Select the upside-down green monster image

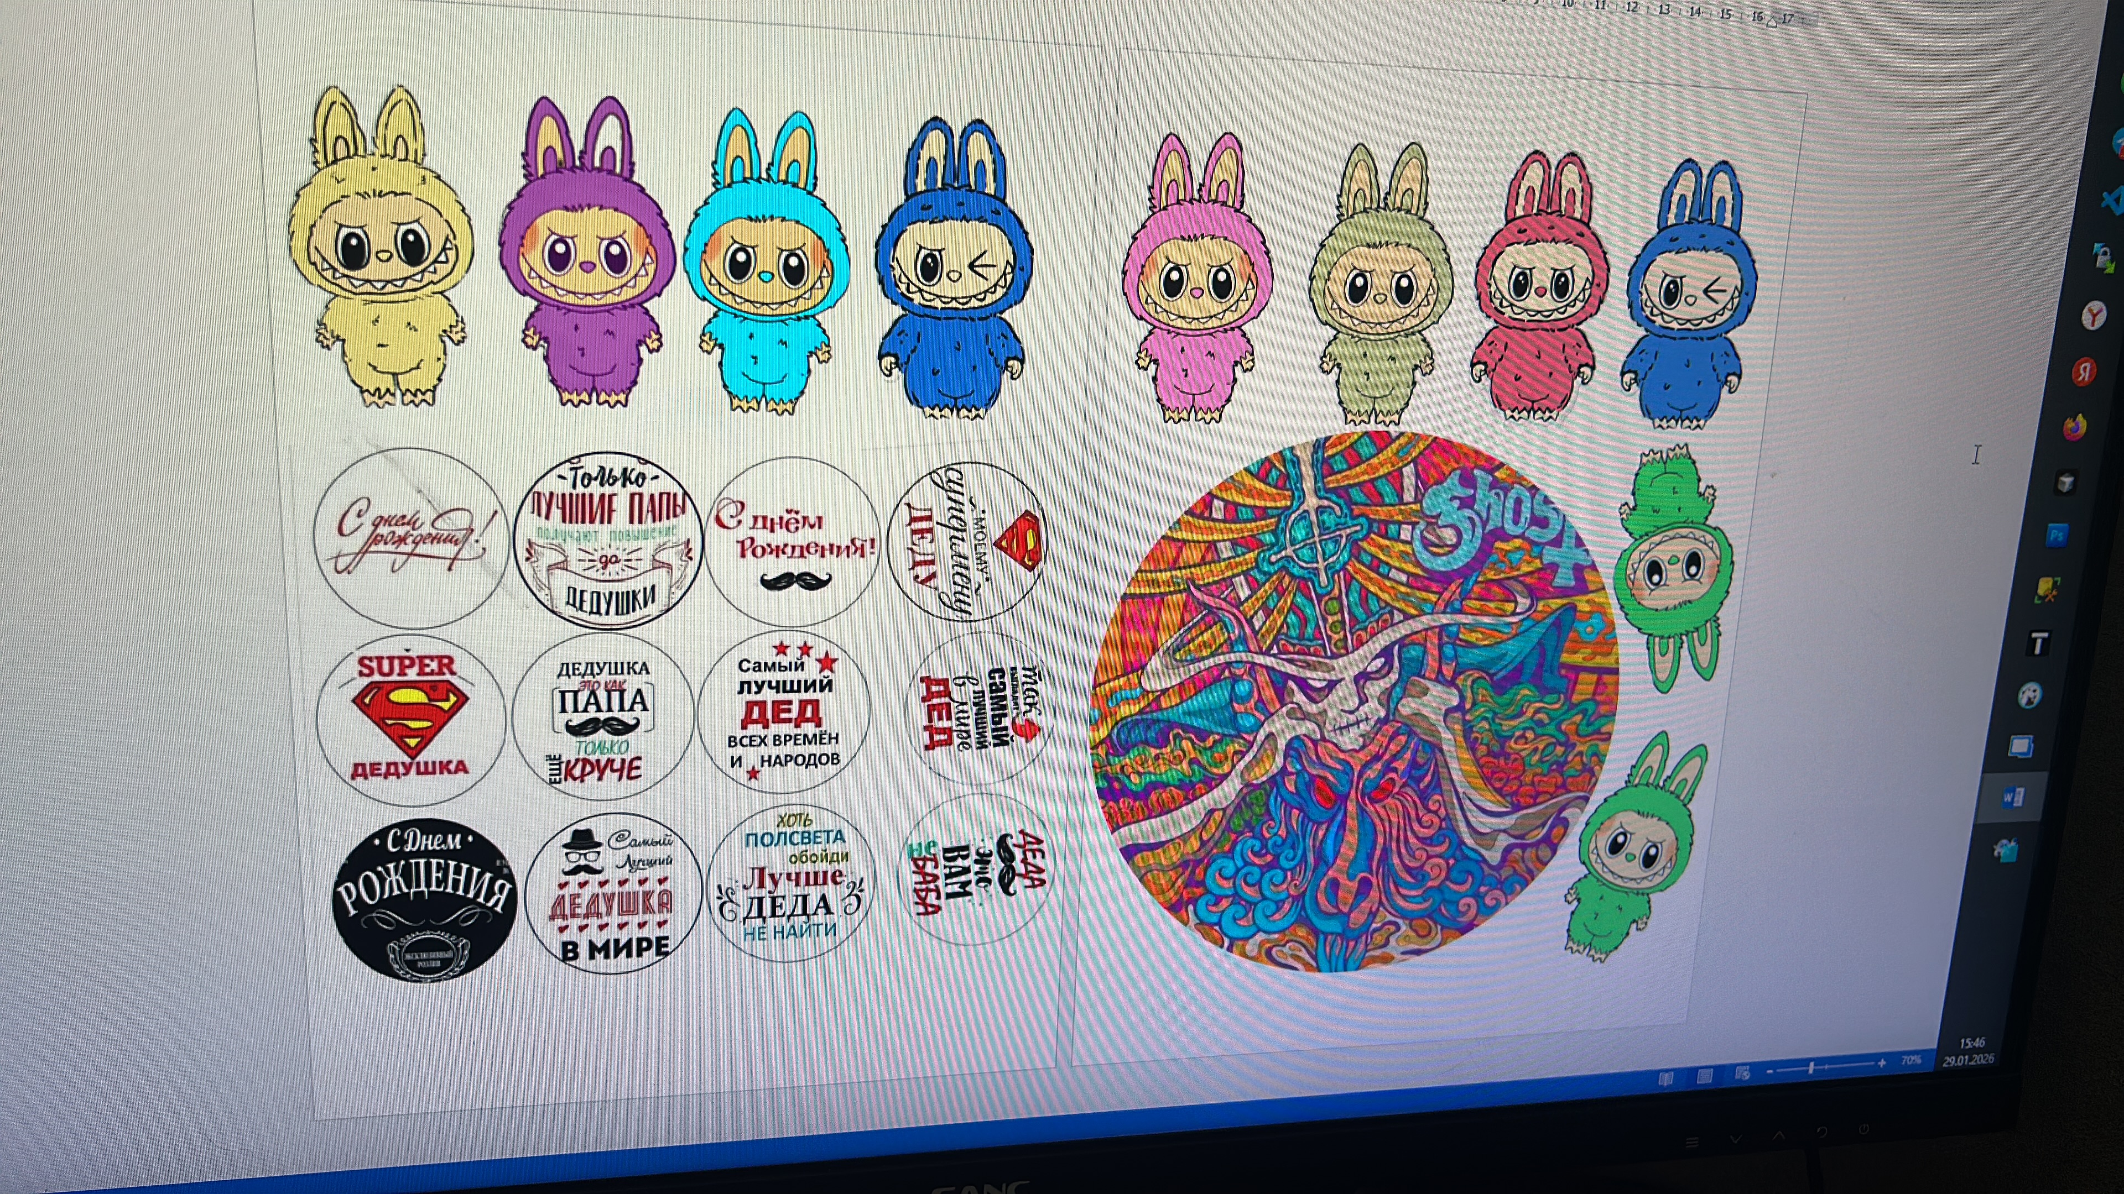pyautogui.click(x=1674, y=569)
